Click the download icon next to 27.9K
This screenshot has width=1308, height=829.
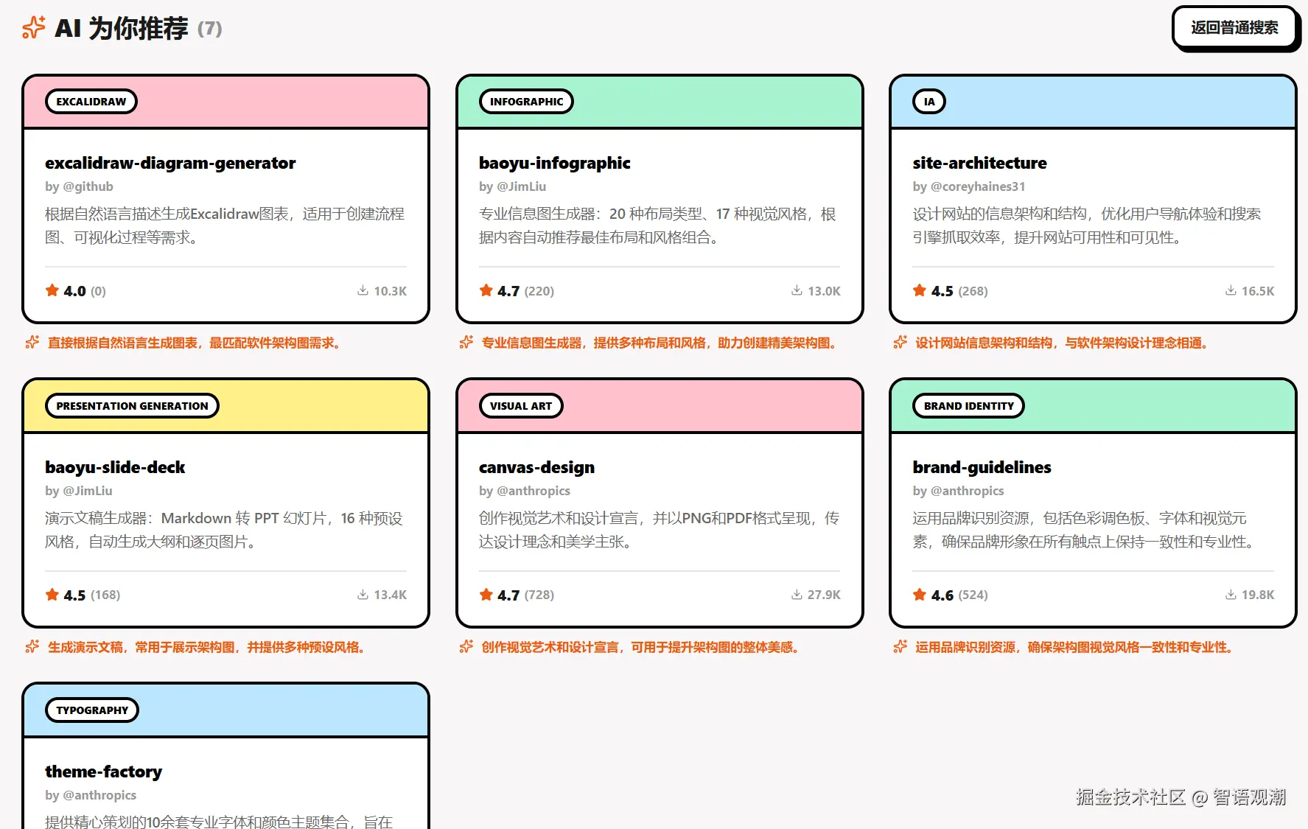coord(797,595)
